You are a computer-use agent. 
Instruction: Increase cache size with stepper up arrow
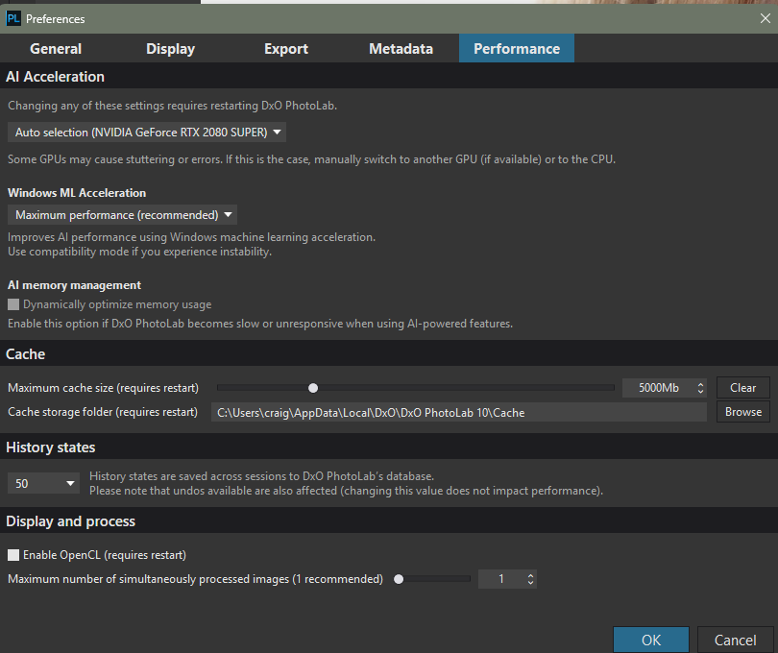(700, 384)
